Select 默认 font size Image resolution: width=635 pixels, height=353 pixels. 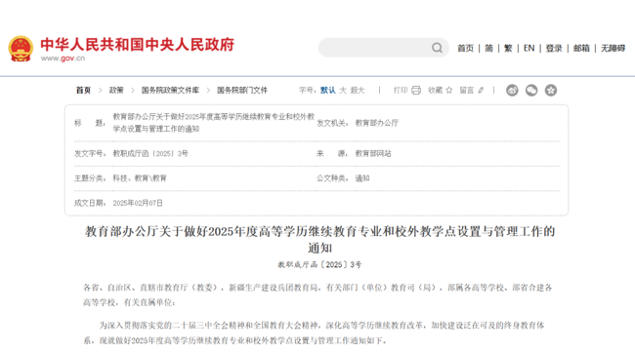click(x=328, y=90)
